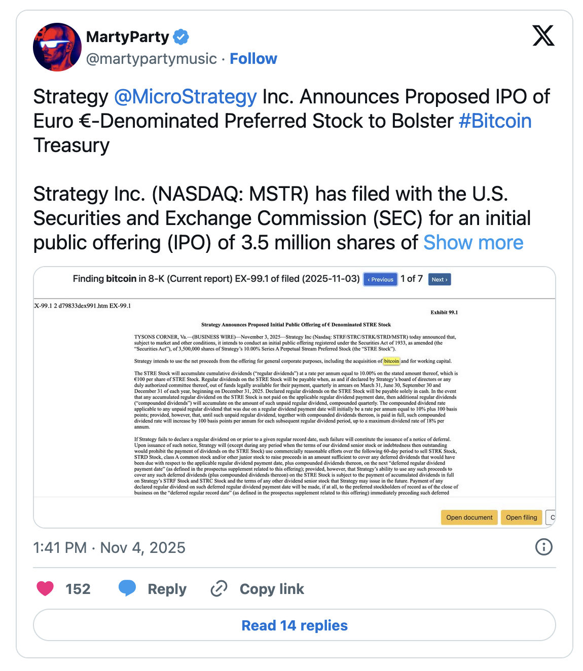The height and width of the screenshot is (671, 583).
Task: Click the Open filing button
Action: pos(521,517)
